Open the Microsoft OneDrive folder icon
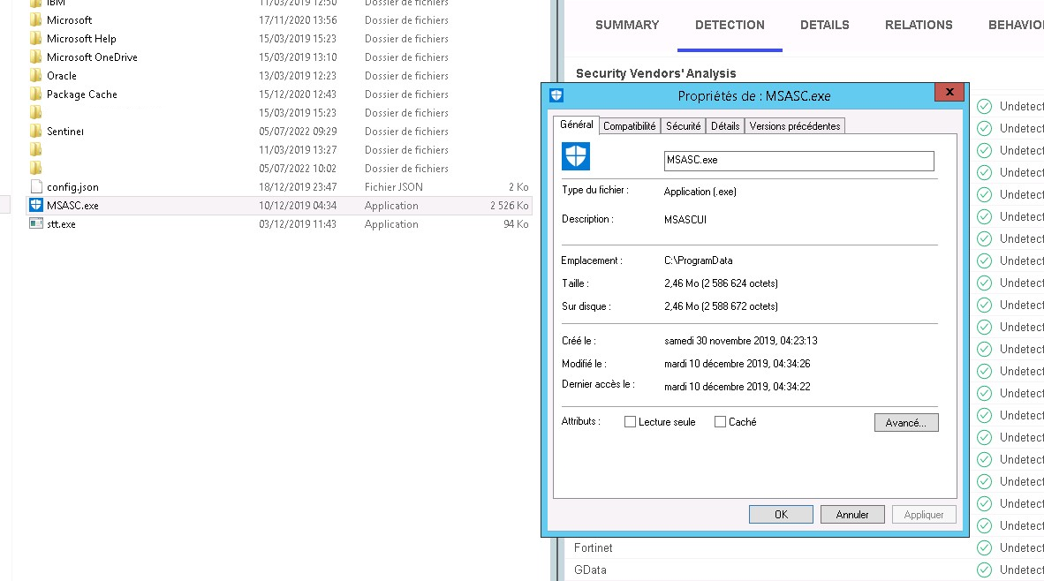Screen dimensions: 1044x581 [x=36, y=57]
